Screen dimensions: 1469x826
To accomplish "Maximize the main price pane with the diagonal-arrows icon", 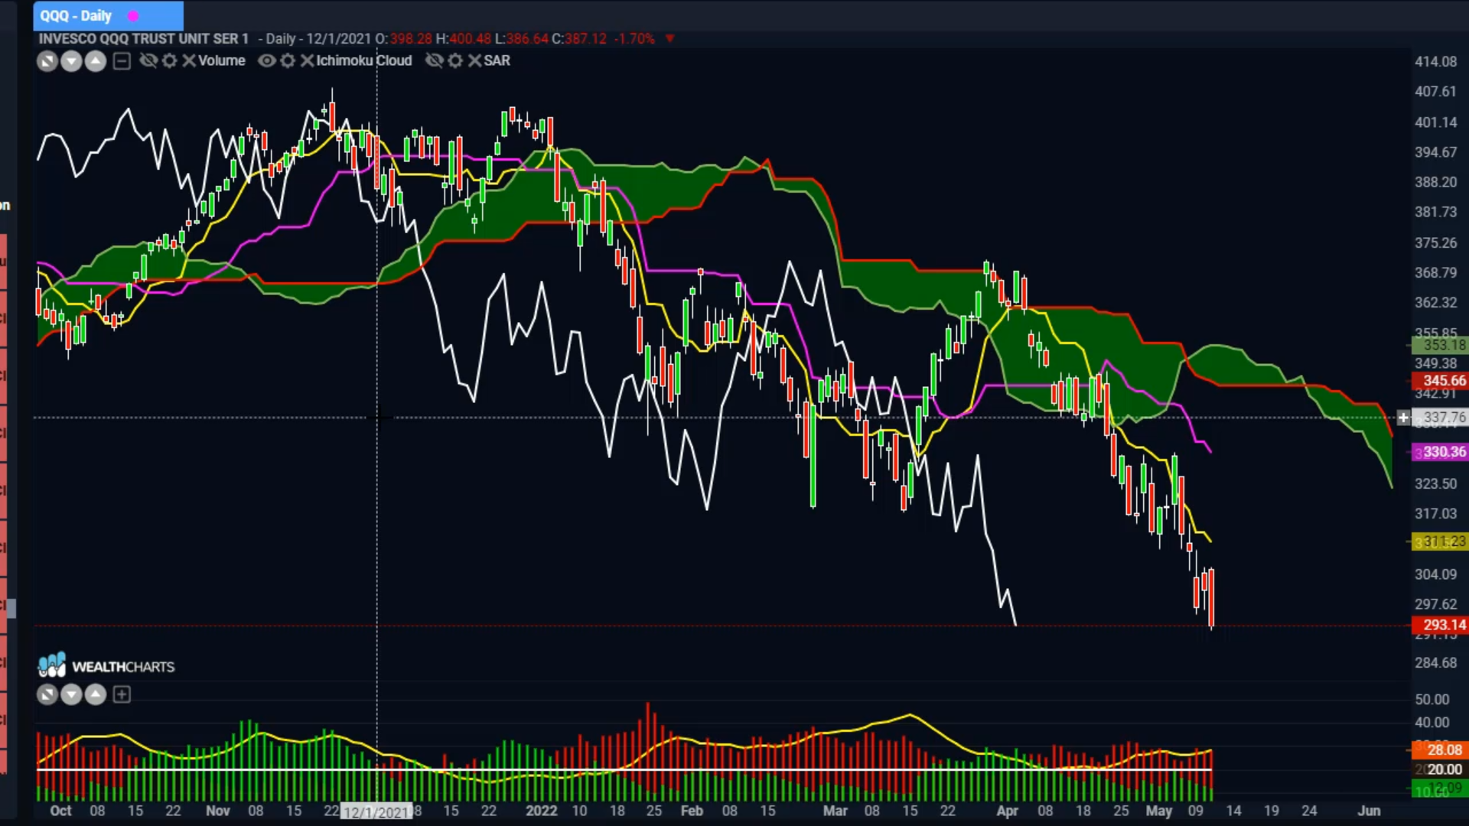I will 47,61.
